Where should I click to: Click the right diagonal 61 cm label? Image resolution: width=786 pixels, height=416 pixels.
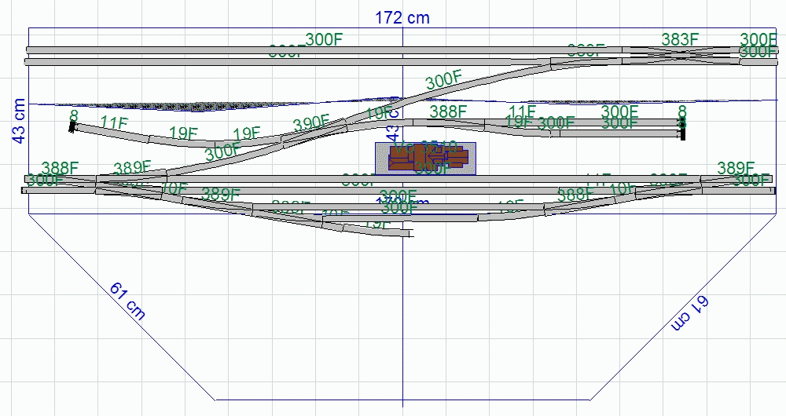coord(692,312)
